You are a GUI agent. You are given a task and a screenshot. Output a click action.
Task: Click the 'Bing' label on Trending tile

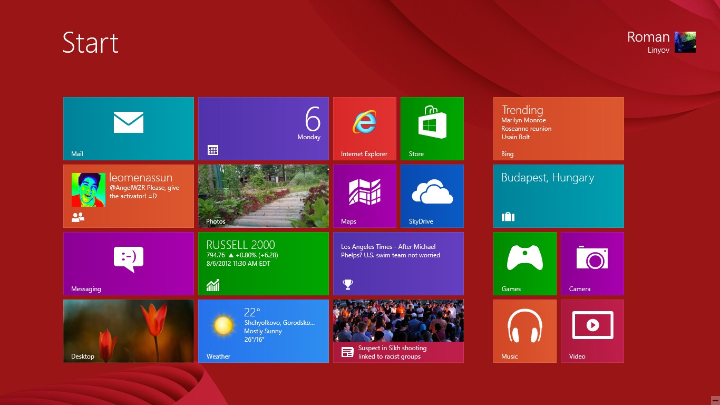point(507,154)
